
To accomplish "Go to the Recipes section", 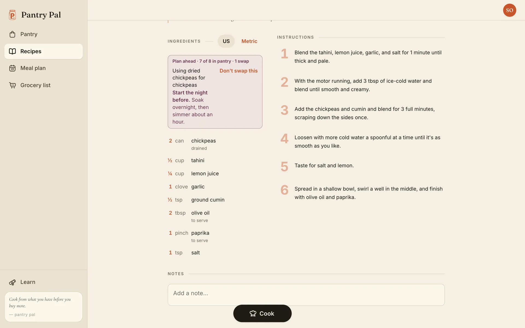I will coord(43,51).
